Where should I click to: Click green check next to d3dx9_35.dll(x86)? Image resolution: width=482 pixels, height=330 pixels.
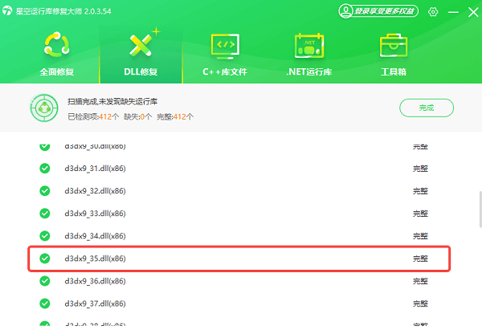point(45,259)
